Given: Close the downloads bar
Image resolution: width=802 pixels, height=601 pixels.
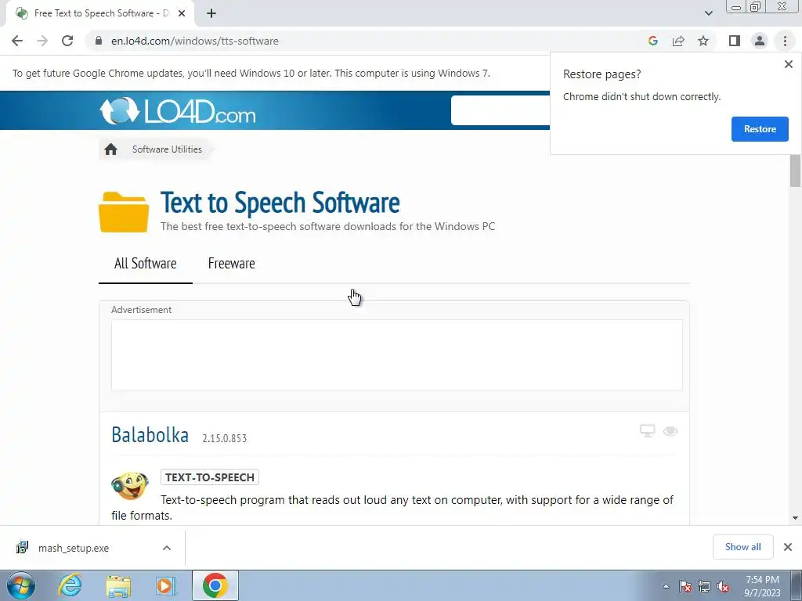Looking at the screenshot, I should [788, 547].
